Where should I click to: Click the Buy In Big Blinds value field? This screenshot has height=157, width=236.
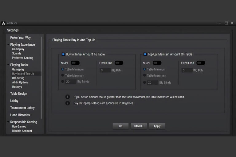[x=70, y=82]
